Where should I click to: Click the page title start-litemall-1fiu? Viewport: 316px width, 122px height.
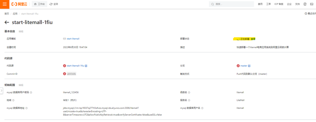(x=32, y=22)
